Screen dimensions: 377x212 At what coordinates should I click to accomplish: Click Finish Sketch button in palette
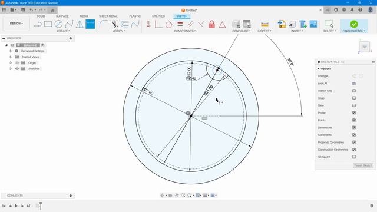pyautogui.click(x=363, y=165)
